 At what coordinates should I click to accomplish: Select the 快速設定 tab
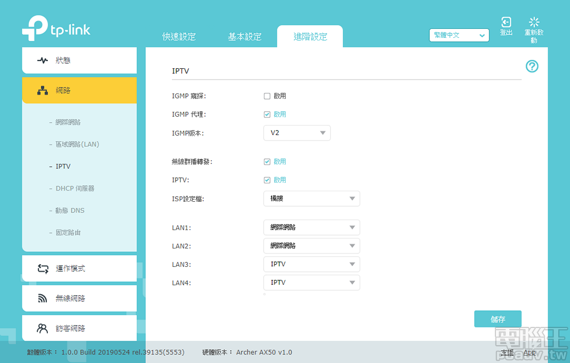[x=179, y=36]
